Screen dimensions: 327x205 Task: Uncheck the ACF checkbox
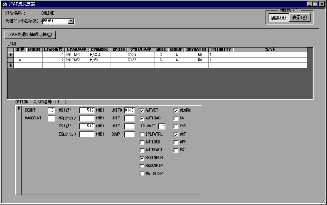click(176, 135)
